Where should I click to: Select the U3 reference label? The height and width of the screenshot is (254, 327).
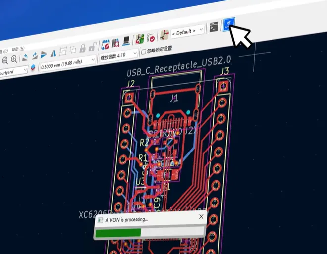point(140,182)
